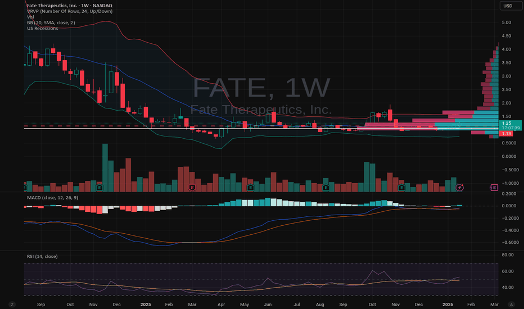Select the Vol indicator legend
This screenshot has width=524, height=309.
point(30,16)
